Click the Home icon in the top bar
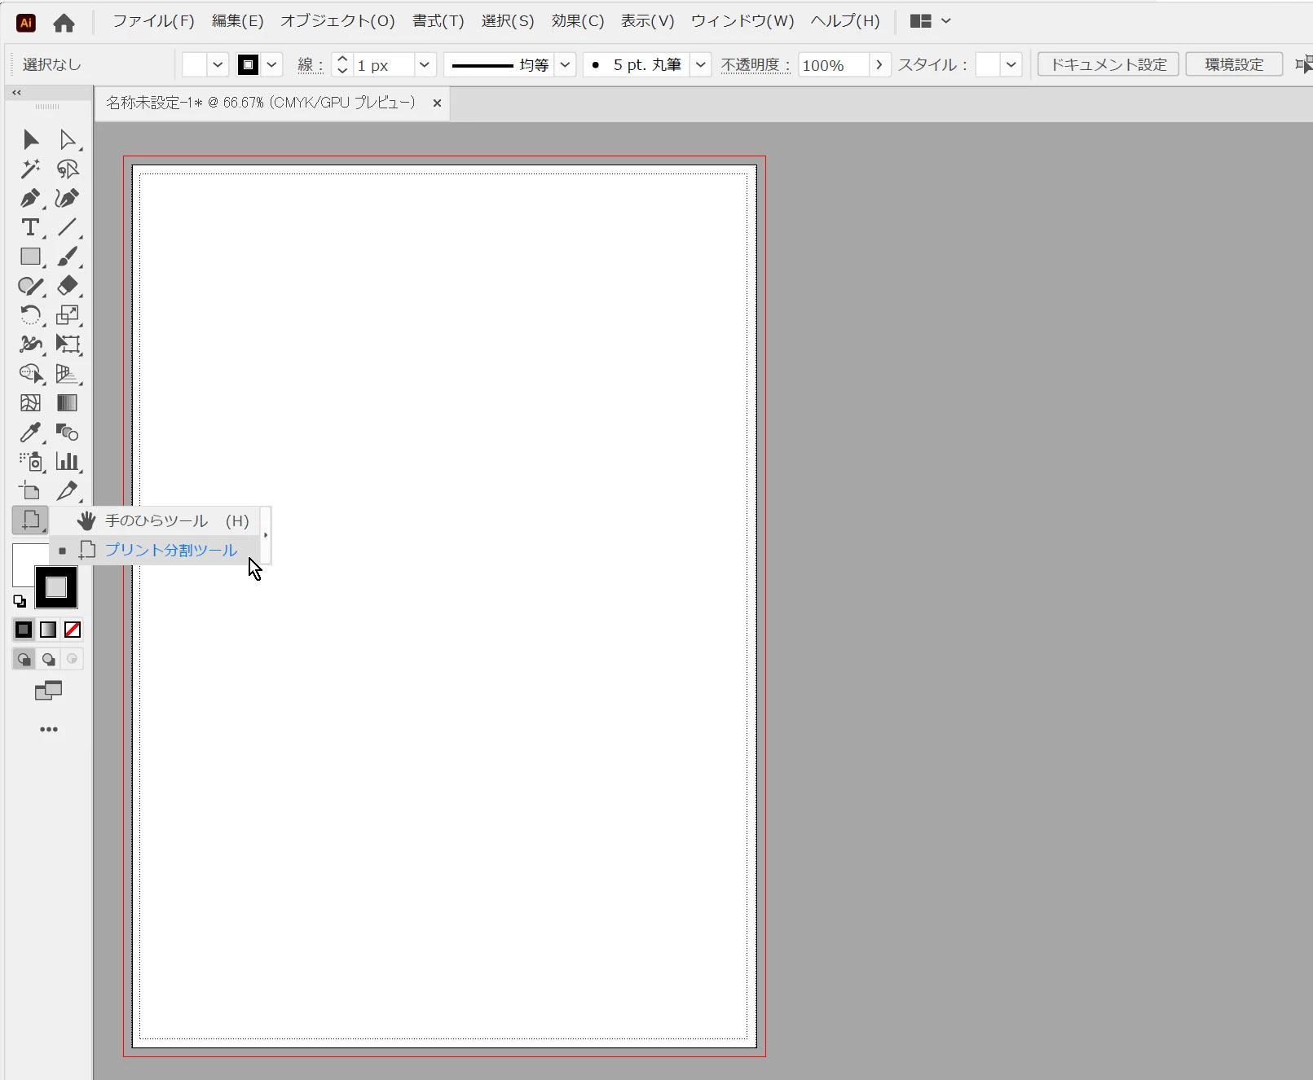1313x1080 pixels. [x=64, y=23]
